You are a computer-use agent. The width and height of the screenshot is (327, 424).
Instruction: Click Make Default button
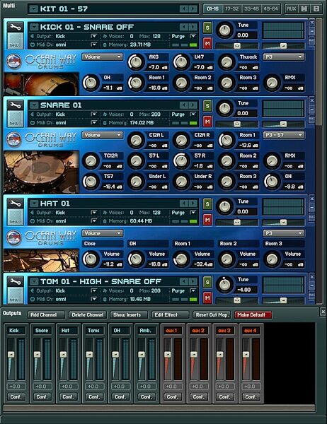tap(253, 315)
